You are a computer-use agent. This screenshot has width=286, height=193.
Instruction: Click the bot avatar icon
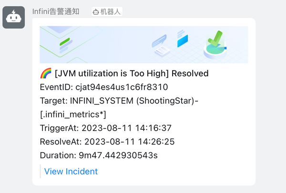click(13, 17)
